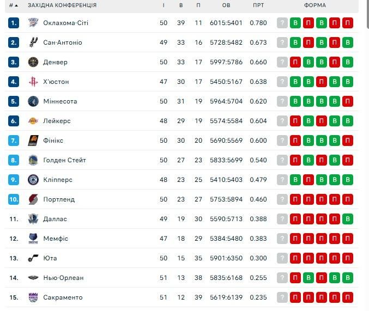369x311 pixels.
Task: Click the Utah Jazz logo
Action: point(33,258)
